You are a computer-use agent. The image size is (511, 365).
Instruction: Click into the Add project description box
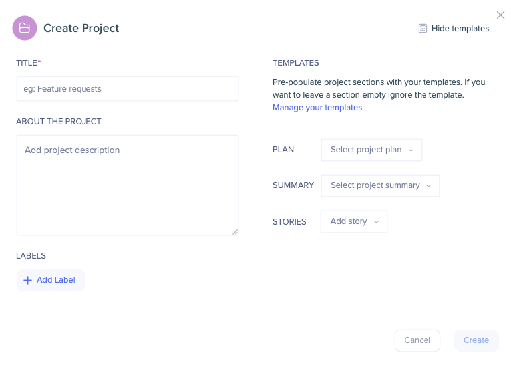click(x=128, y=185)
